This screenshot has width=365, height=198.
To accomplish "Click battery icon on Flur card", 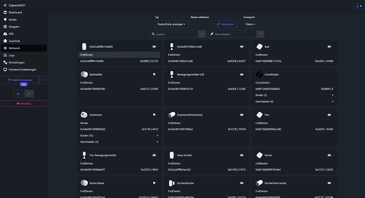I will [x=329, y=114].
